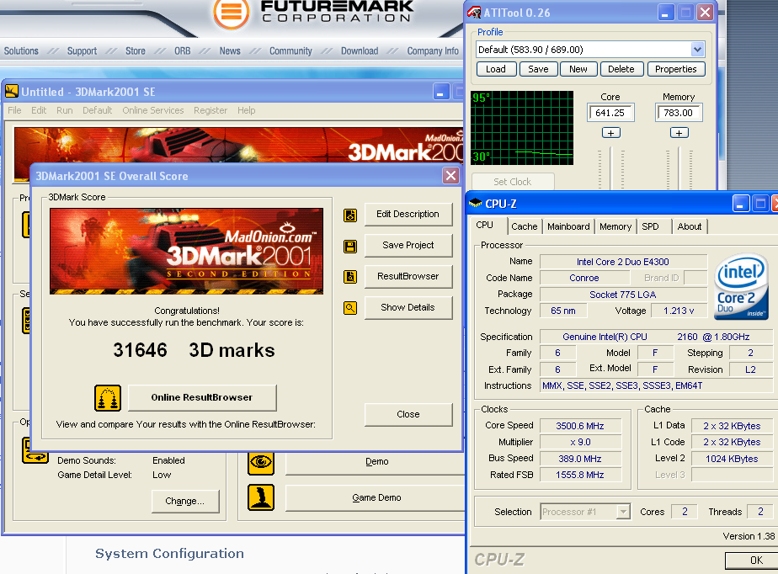Open the Default menu in 3DMark2001
This screenshot has height=574, width=778.
click(98, 110)
